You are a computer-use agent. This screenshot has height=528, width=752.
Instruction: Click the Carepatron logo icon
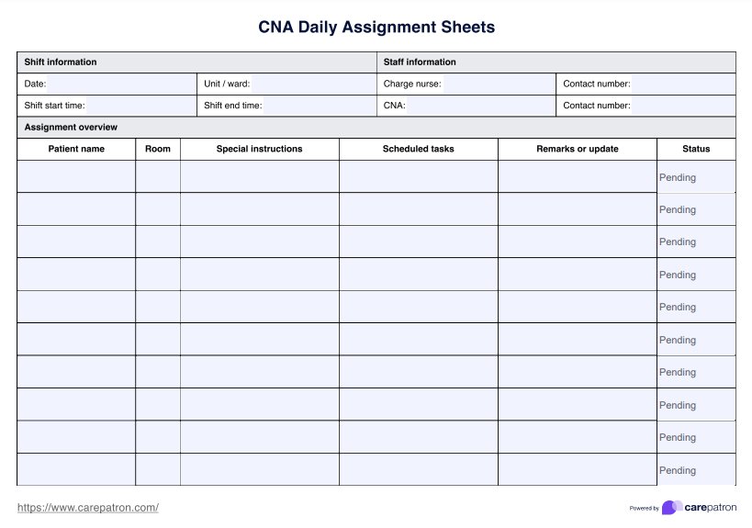pyautogui.click(x=670, y=508)
